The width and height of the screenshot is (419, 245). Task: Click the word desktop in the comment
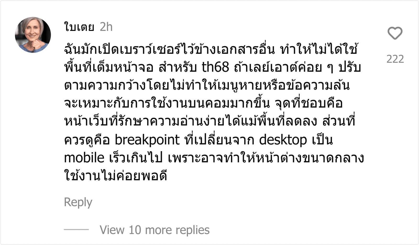pyautogui.click(x=283, y=140)
